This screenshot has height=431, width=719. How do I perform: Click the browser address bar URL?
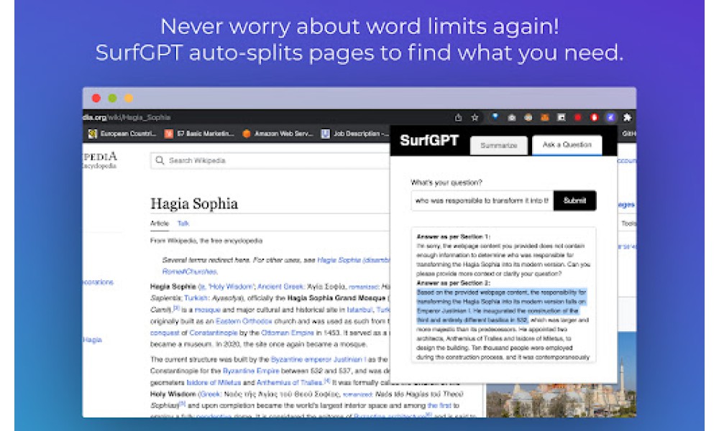[x=127, y=118]
